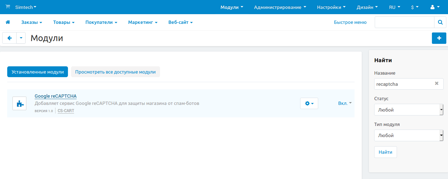
Task: Open the user account icon menu
Action: coord(434,7)
